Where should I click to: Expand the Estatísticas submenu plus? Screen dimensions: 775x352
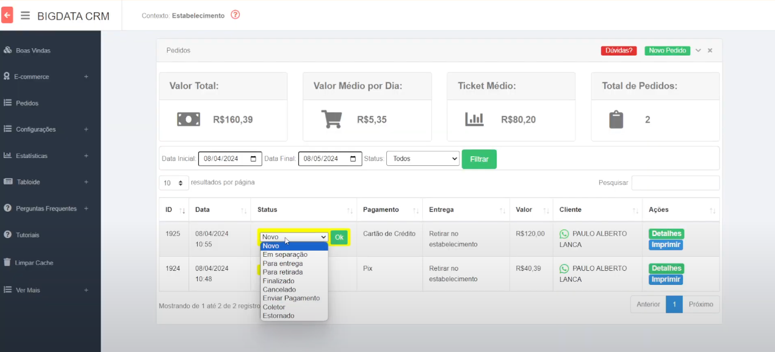pos(86,156)
